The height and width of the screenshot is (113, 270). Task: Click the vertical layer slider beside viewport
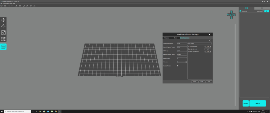tap(235, 65)
